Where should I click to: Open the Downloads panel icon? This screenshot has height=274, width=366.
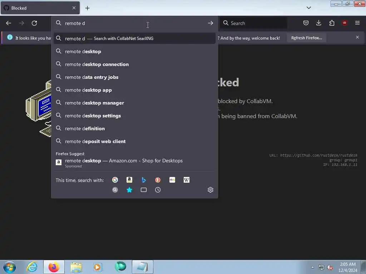click(318, 23)
